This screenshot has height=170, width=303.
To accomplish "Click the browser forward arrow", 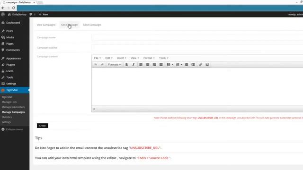I will (8, 8).
